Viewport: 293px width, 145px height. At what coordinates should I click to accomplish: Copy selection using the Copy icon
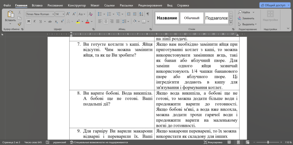(x=19, y=18)
